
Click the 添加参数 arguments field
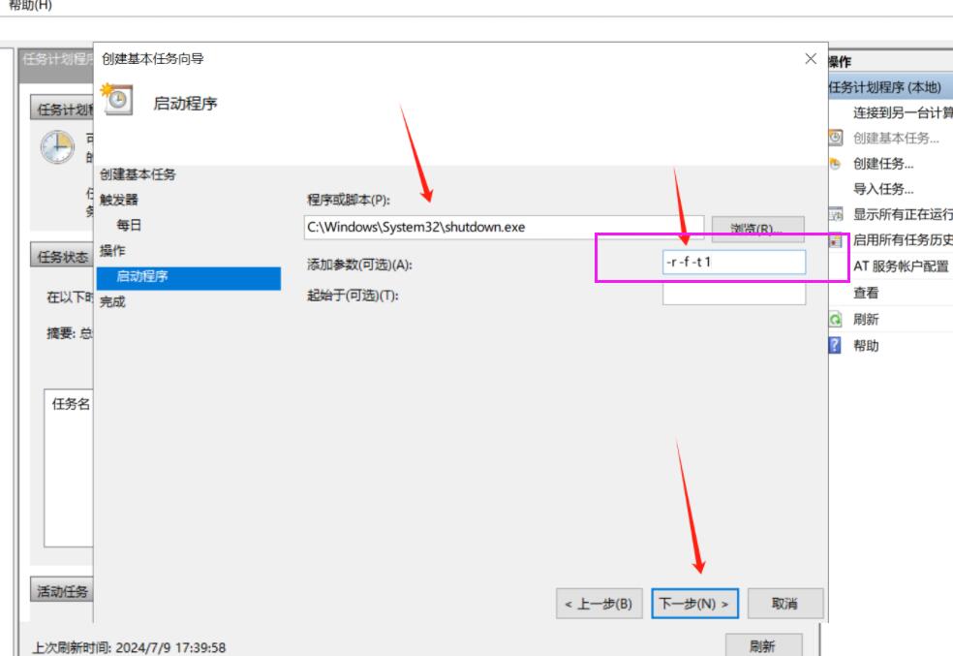point(733,263)
